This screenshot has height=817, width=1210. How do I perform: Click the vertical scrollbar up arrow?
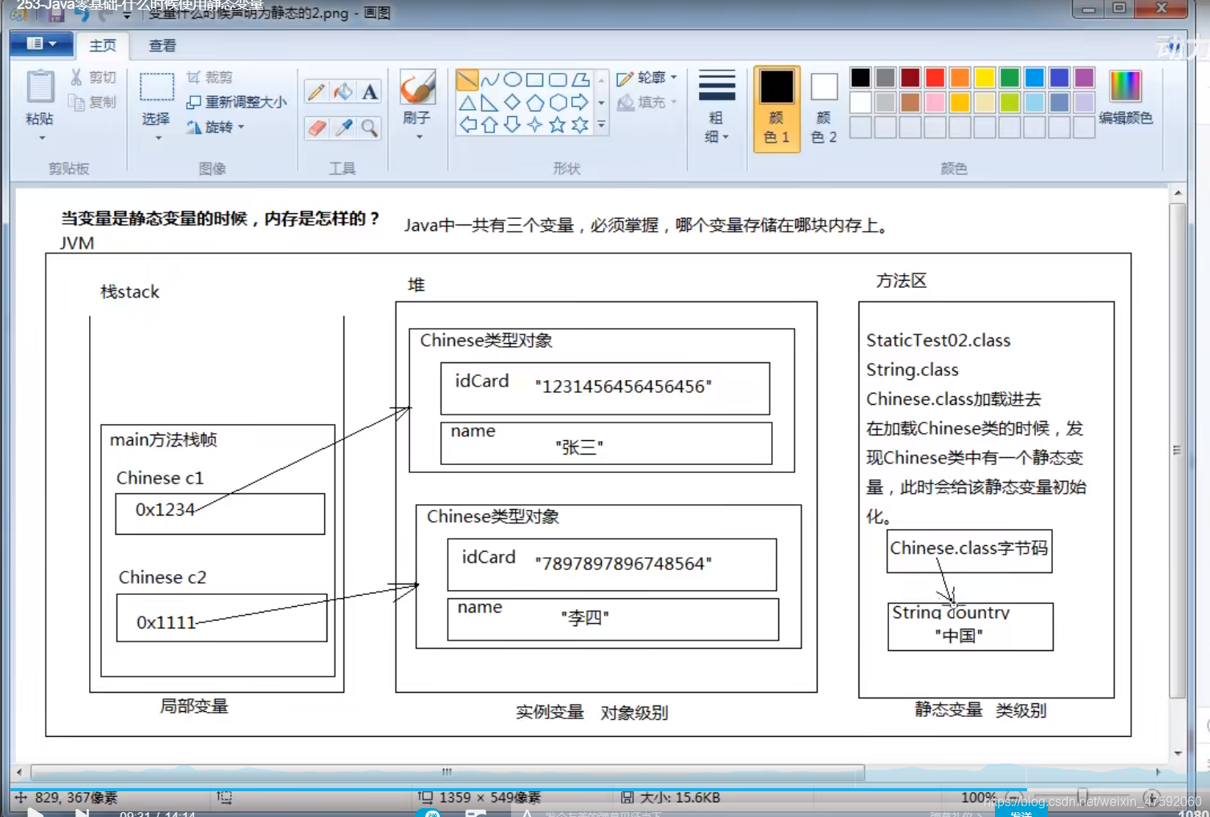point(1178,193)
